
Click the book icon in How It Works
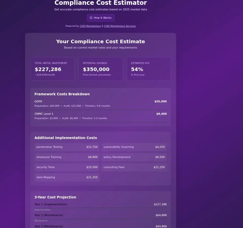pos(91,18)
